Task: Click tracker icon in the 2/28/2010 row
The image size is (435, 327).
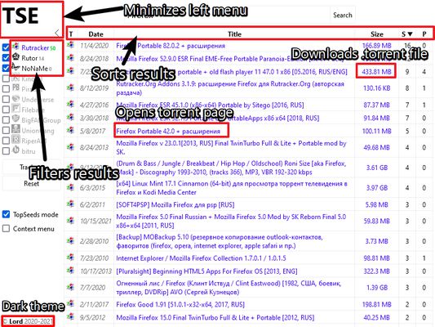Action: pos(71,240)
